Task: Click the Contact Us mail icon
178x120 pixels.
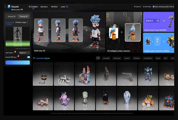Action: tap(135, 7)
